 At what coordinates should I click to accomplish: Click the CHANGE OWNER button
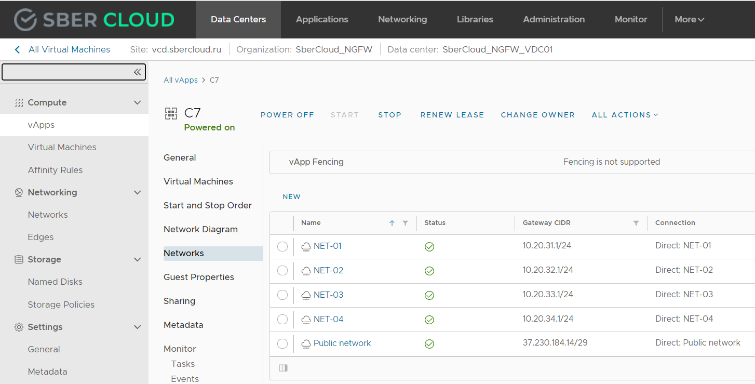[x=538, y=115]
